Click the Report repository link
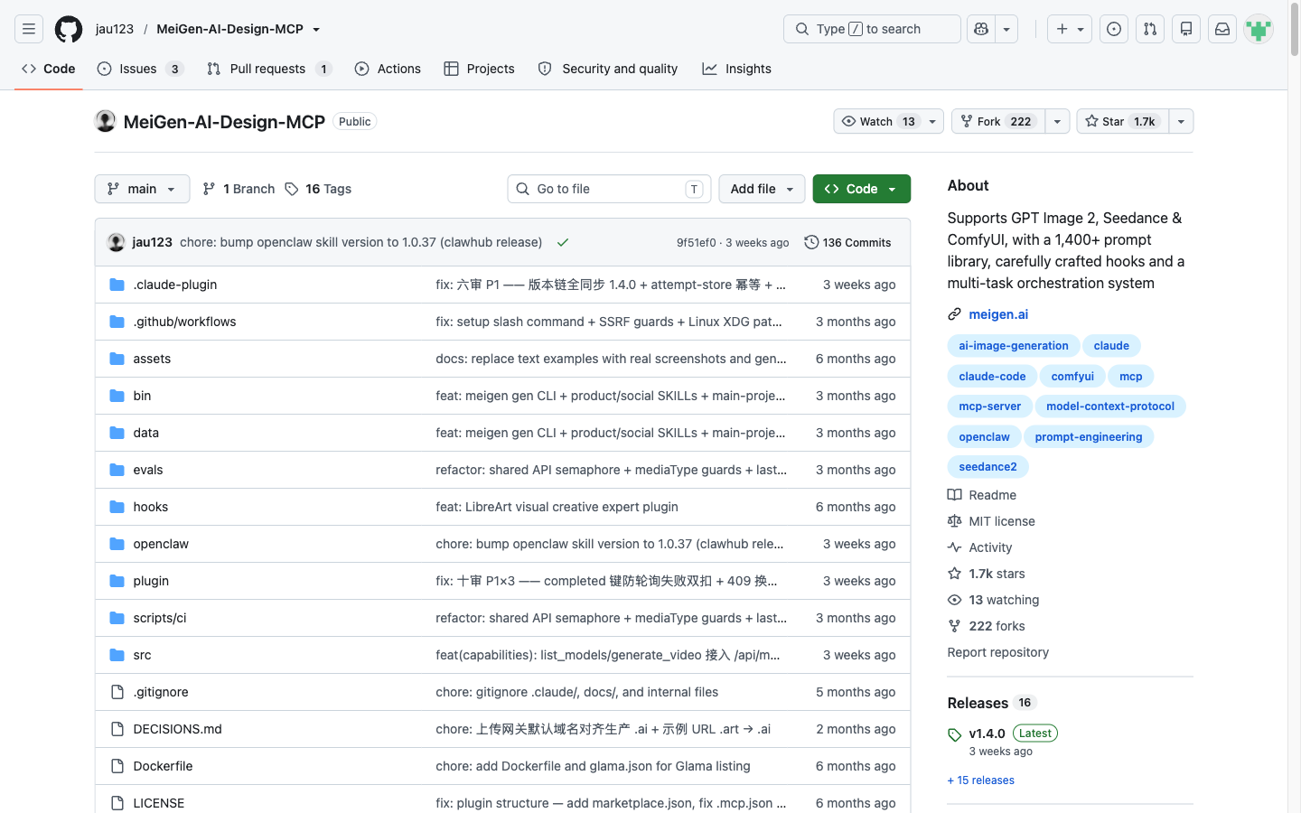Image resolution: width=1301 pixels, height=813 pixels. pos(997,652)
